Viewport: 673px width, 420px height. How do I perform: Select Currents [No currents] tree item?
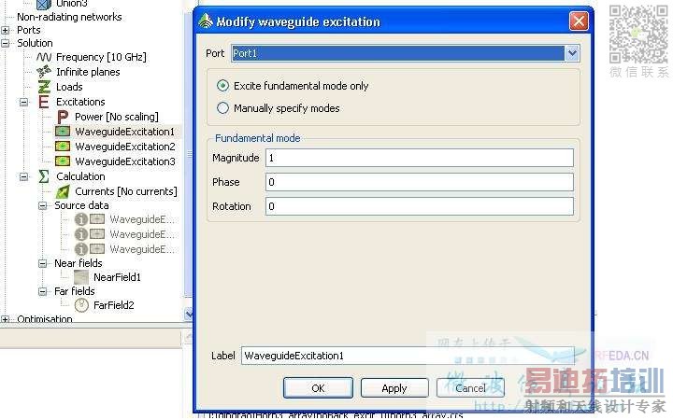126,191
